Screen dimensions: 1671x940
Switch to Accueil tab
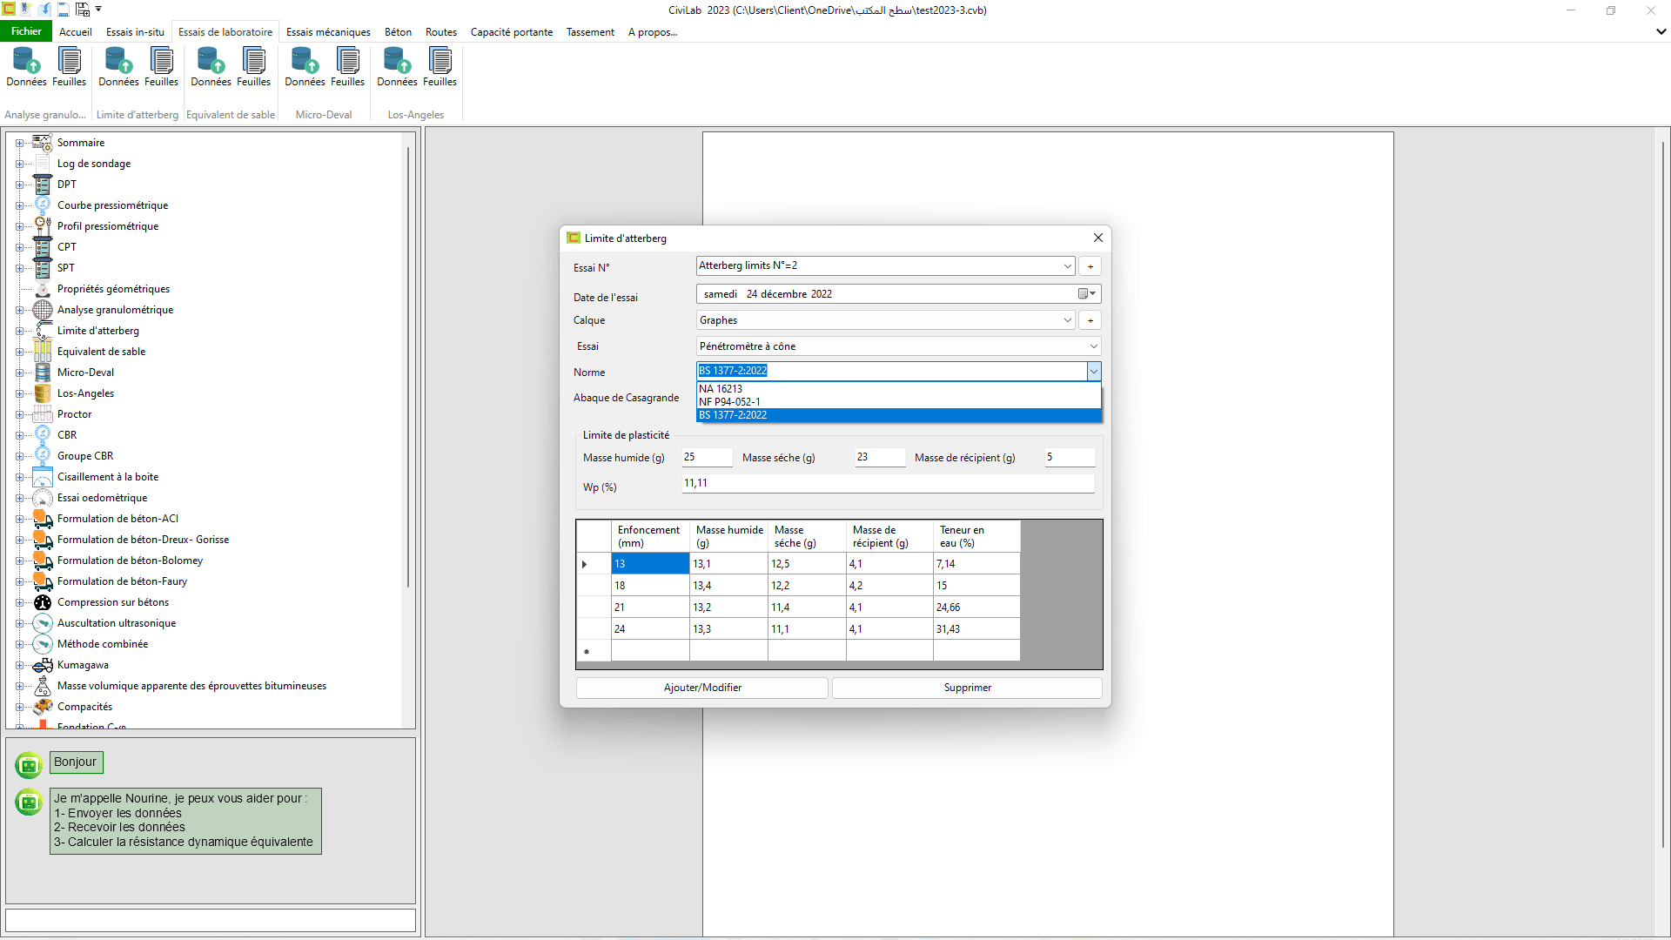point(76,32)
